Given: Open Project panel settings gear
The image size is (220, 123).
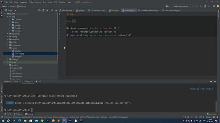Looking at the screenshot, I should [x=52, y=11].
